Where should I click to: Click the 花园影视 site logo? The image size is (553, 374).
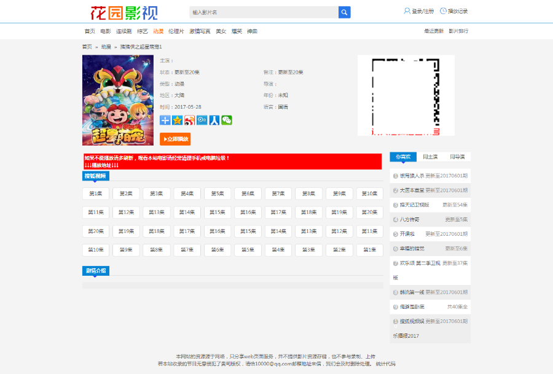pyautogui.click(x=124, y=13)
